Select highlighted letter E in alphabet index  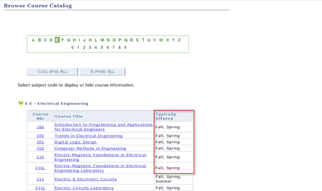[x=57, y=40]
